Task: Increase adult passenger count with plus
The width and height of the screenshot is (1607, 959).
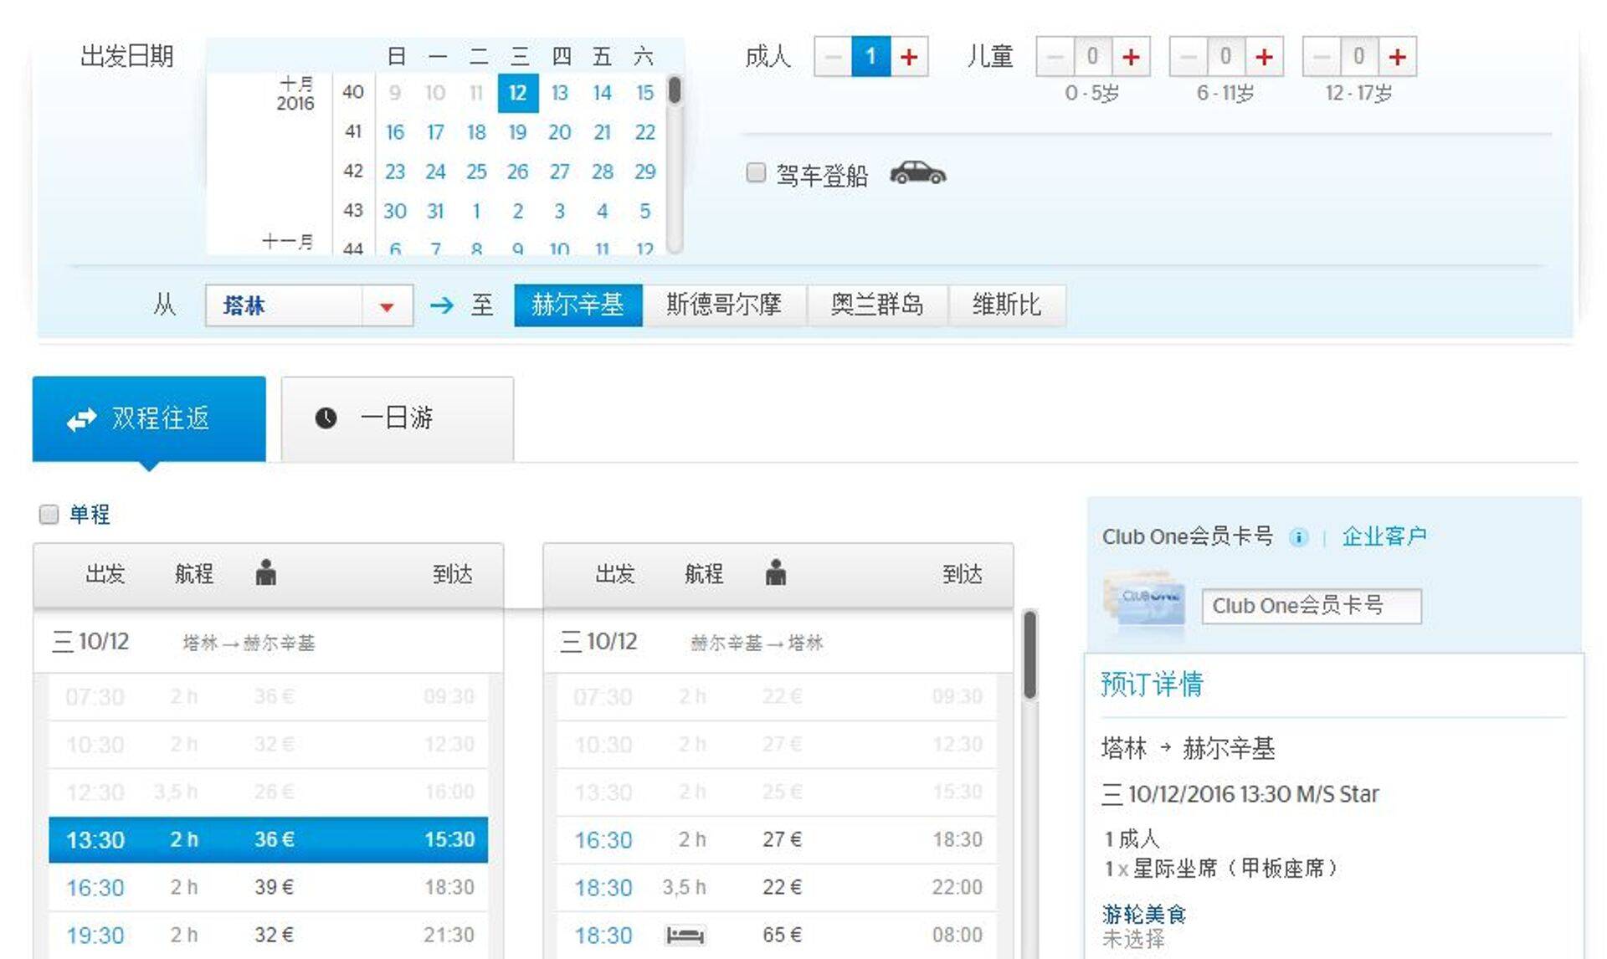Action: (909, 57)
